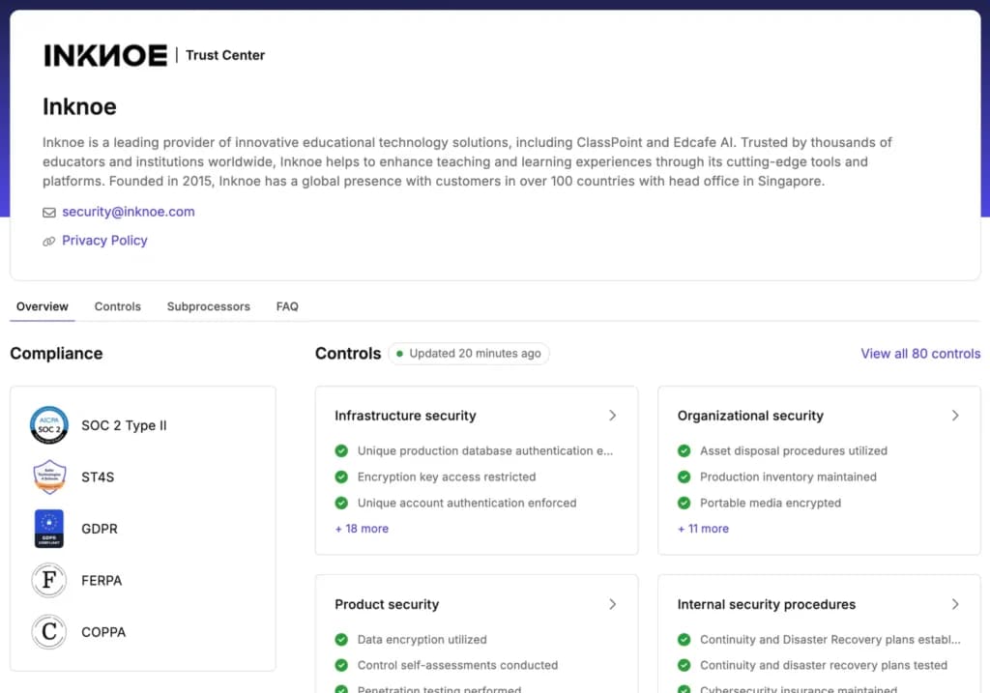Click green check next to Control self-assessments conducted
The height and width of the screenshot is (693, 990).
(x=341, y=665)
